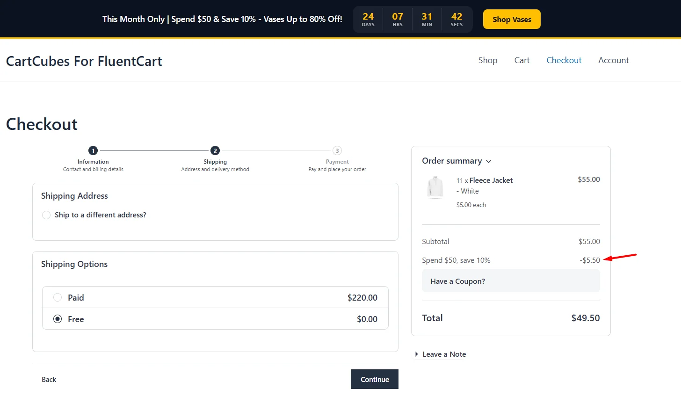Open the Shop menu item
This screenshot has width=681, height=403.
(488, 60)
